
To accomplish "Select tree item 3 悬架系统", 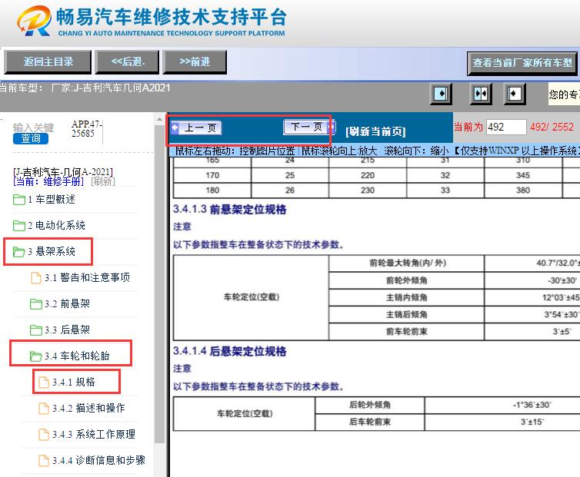I will point(52,252).
